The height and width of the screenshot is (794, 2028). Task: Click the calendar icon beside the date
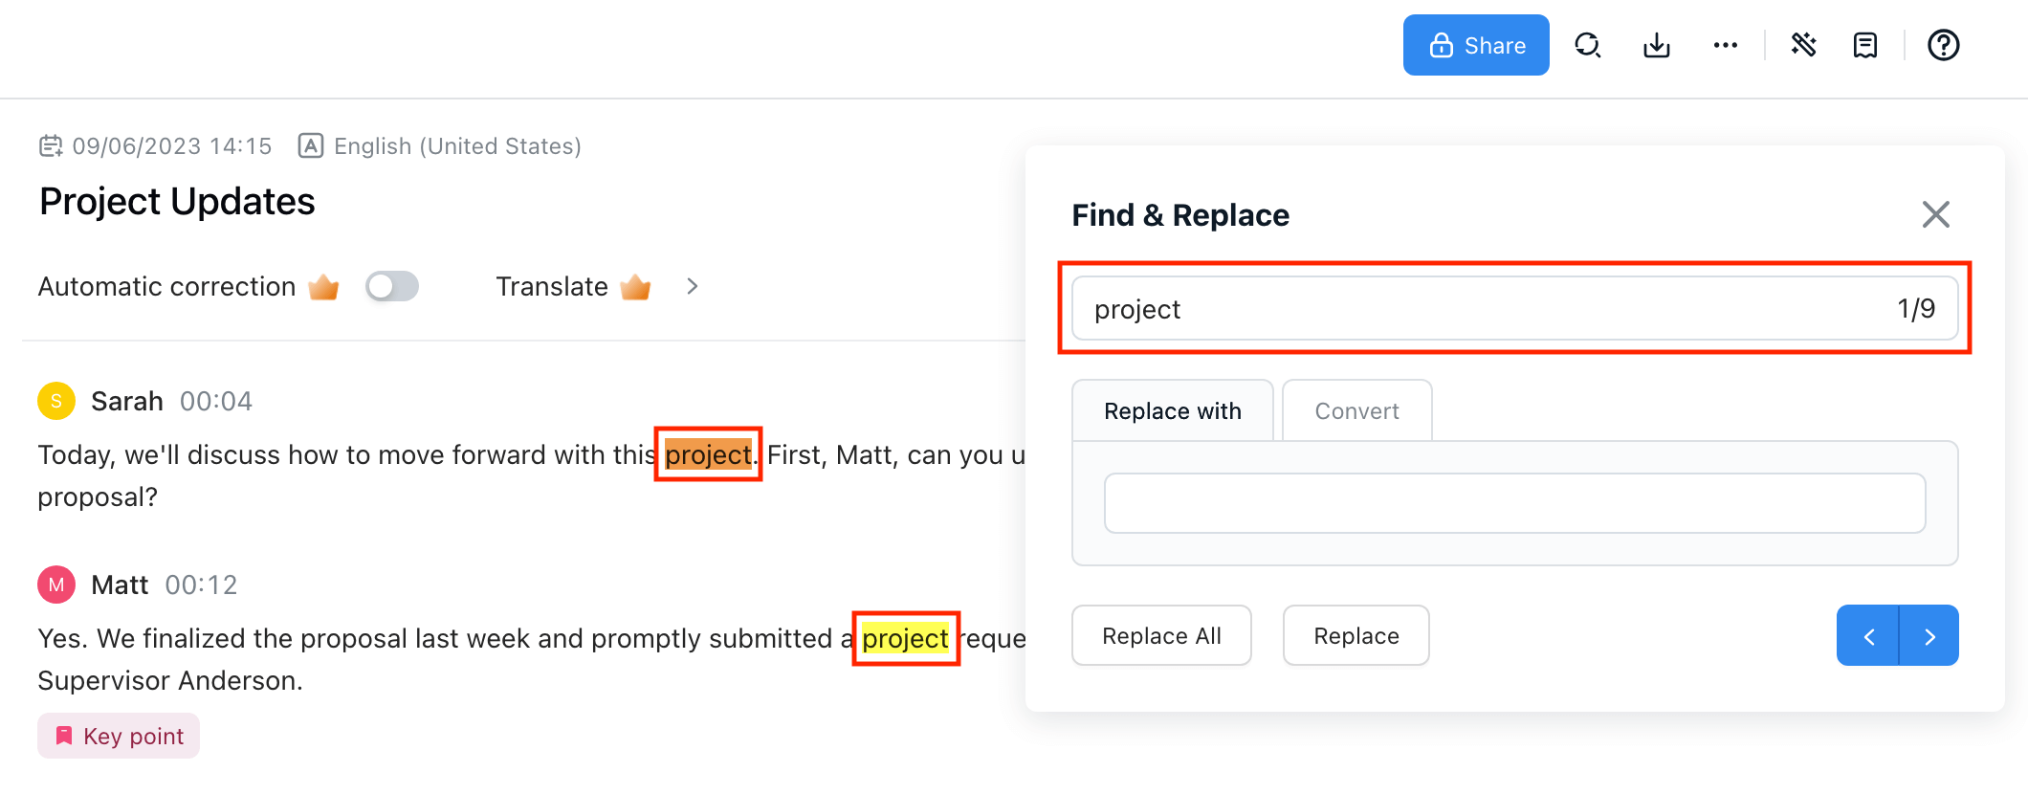[x=54, y=145]
